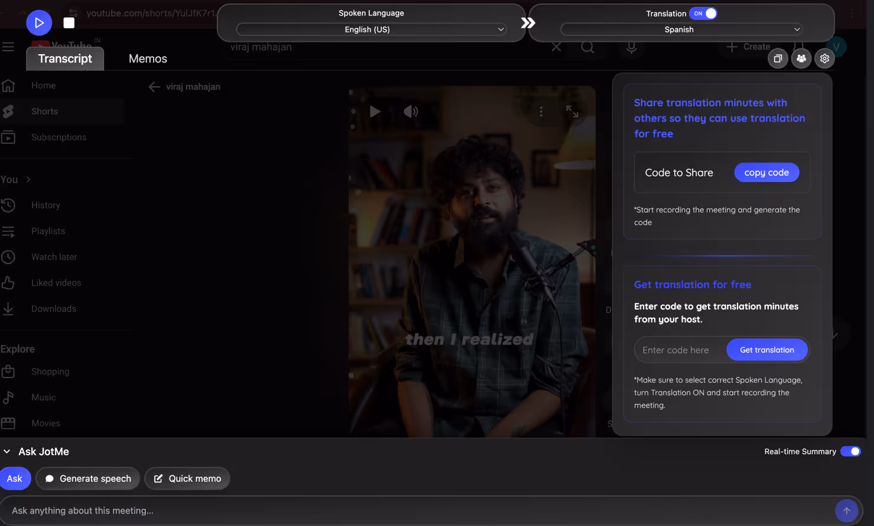874x526 pixels.
Task: Click the Get translation button
Action: (767, 350)
